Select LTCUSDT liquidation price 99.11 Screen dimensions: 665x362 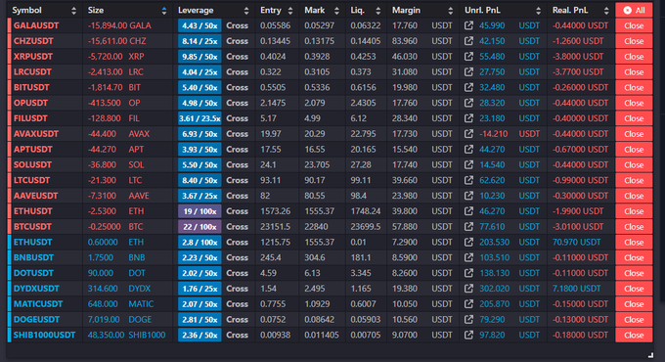pos(361,180)
